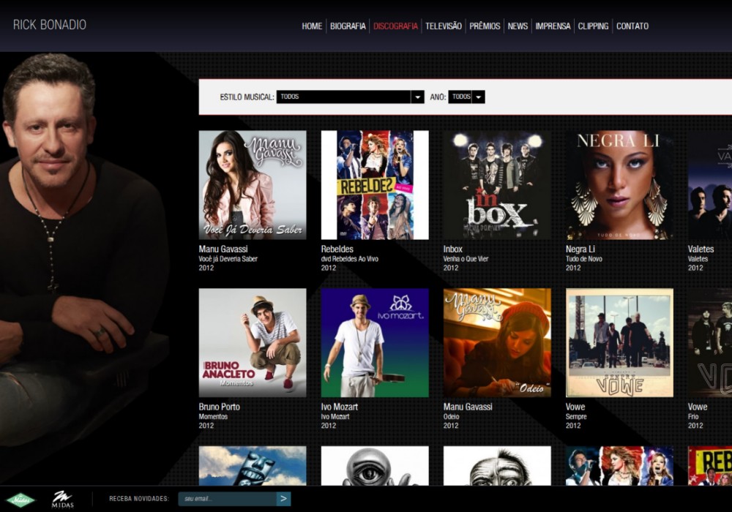Click the Negra Li Tudo de Novo cover
This screenshot has width=732, height=512.
pyautogui.click(x=619, y=185)
